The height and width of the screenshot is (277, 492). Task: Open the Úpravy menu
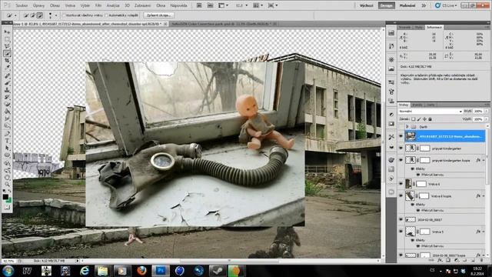point(38,5)
